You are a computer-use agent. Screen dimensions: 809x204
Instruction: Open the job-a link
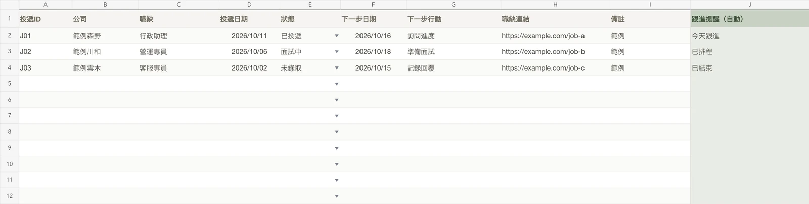543,36
